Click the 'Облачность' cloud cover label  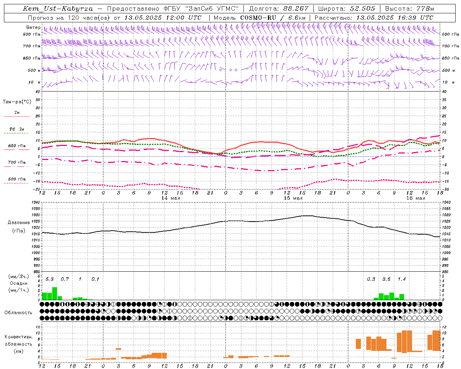[x=18, y=312]
